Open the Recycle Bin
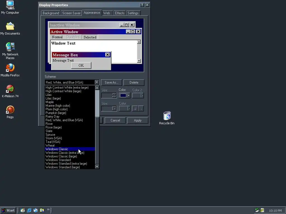286x214 pixels. pyautogui.click(x=167, y=118)
